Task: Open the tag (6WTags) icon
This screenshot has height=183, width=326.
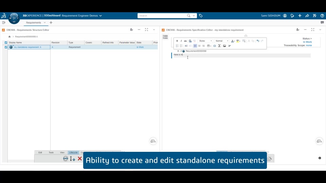Action: (201, 16)
